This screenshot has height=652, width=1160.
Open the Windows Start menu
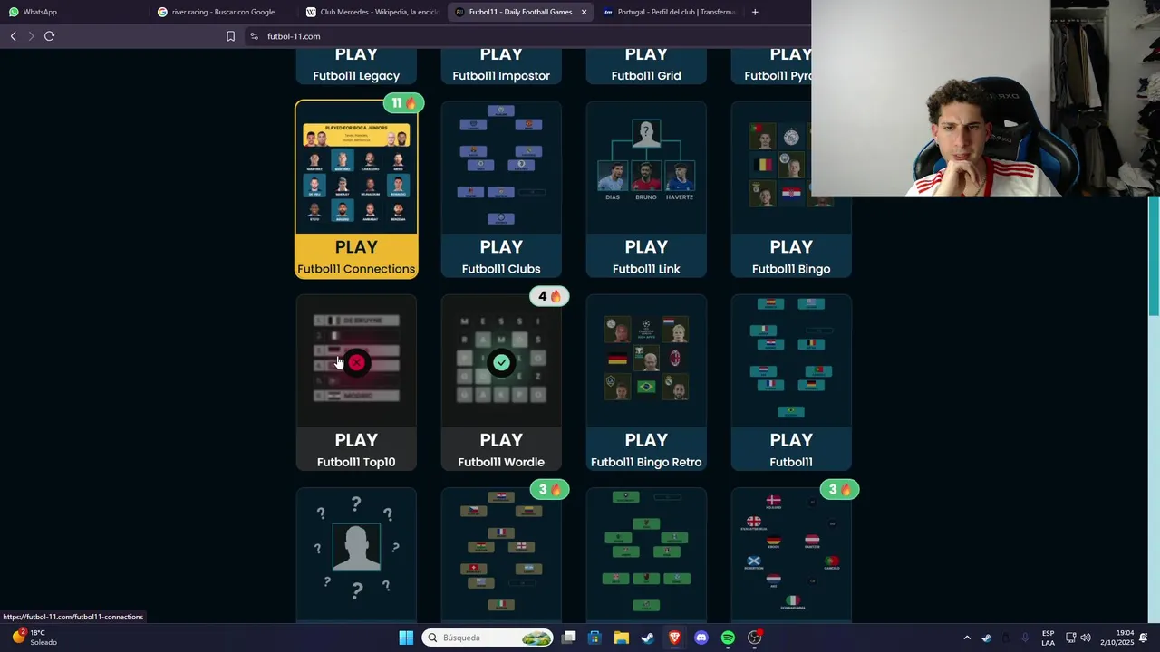[x=406, y=638]
